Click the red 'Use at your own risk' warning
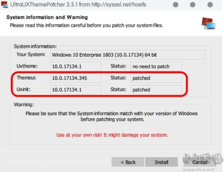224x172 pixels. point(112,135)
